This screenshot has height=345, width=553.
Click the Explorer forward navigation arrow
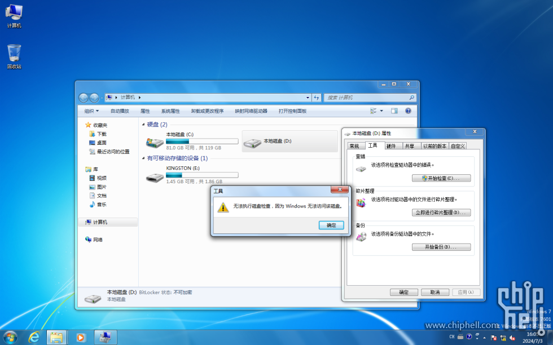[94, 98]
